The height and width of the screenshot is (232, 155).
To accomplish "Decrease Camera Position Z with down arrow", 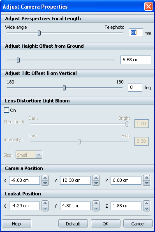I will tap(146, 183).
